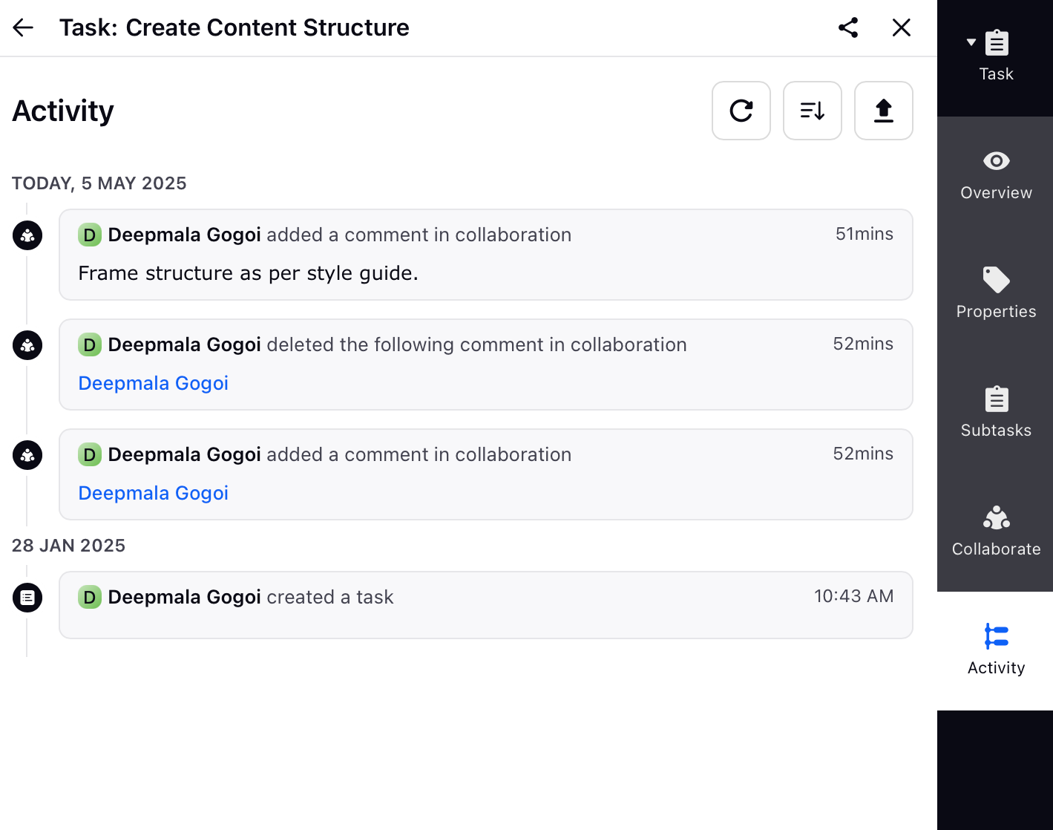Click title 'Task: Create Content Structure'
This screenshot has width=1053, height=830.
click(x=234, y=27)
